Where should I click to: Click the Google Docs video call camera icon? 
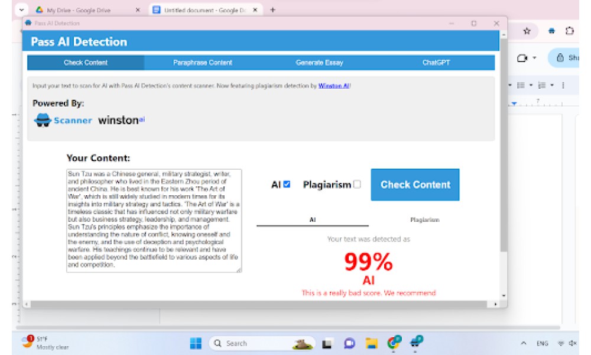(x=522, y=58)
